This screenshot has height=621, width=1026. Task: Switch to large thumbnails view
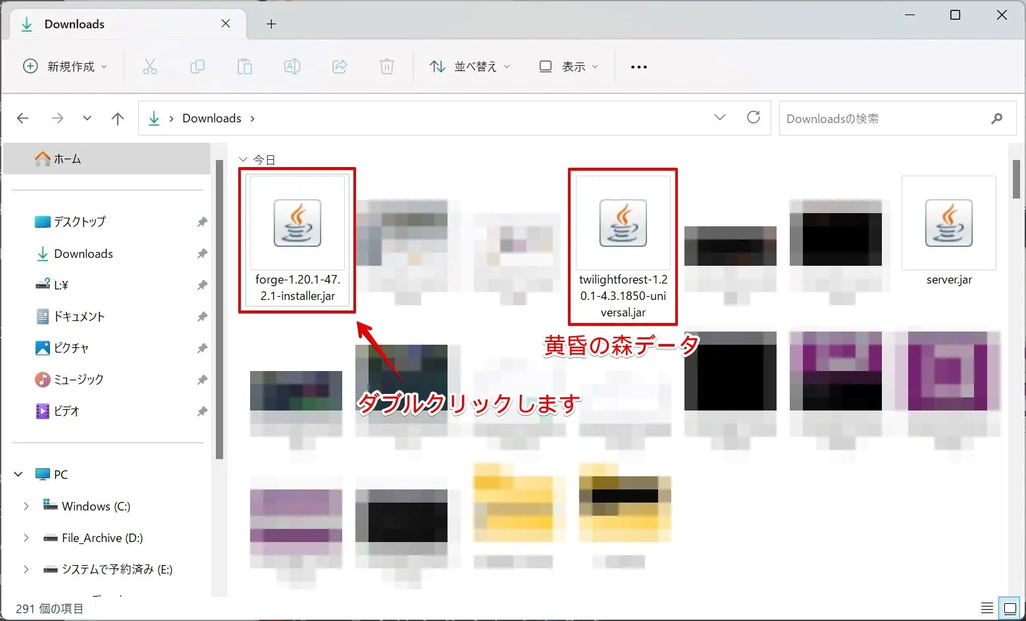pos(1008,608)
